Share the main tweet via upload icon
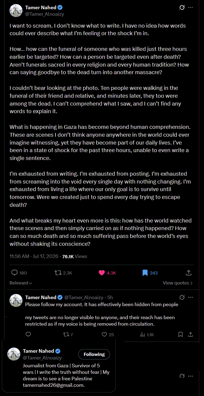Screen dimensions: 204x396 [189, 273]
